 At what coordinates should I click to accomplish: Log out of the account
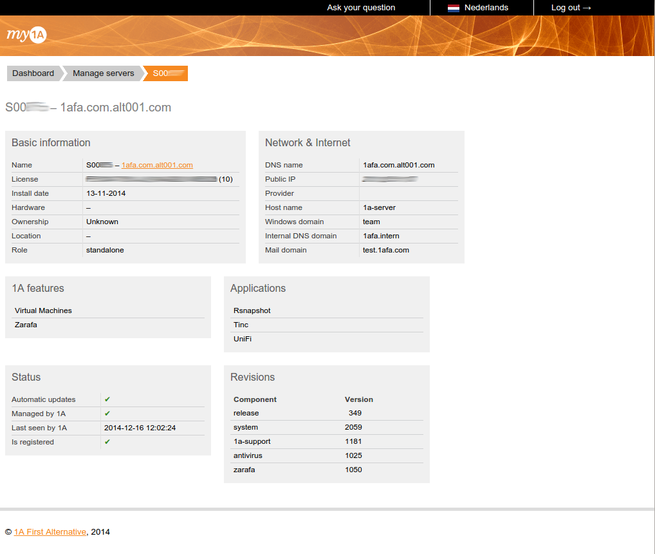click(x=571, y=8)
